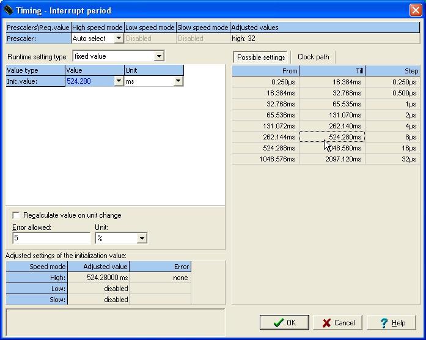The height and width of the screenshot is (340, 426).
Task: Click the High speed mode column header
Action: coord(98,28)
